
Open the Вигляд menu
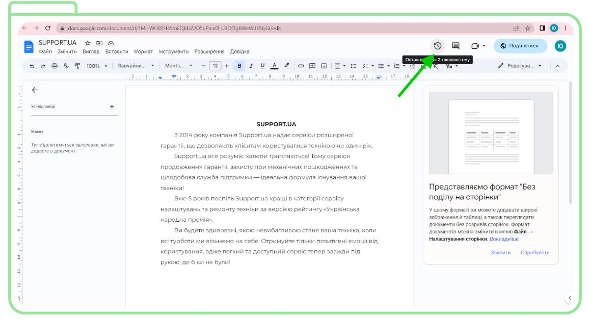click(x=91, y=52)
